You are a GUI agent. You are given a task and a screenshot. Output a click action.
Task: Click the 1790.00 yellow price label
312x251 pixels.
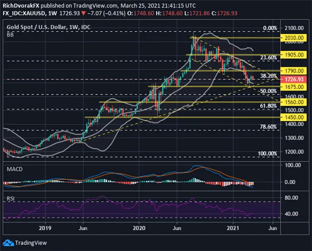pos(293,71)
